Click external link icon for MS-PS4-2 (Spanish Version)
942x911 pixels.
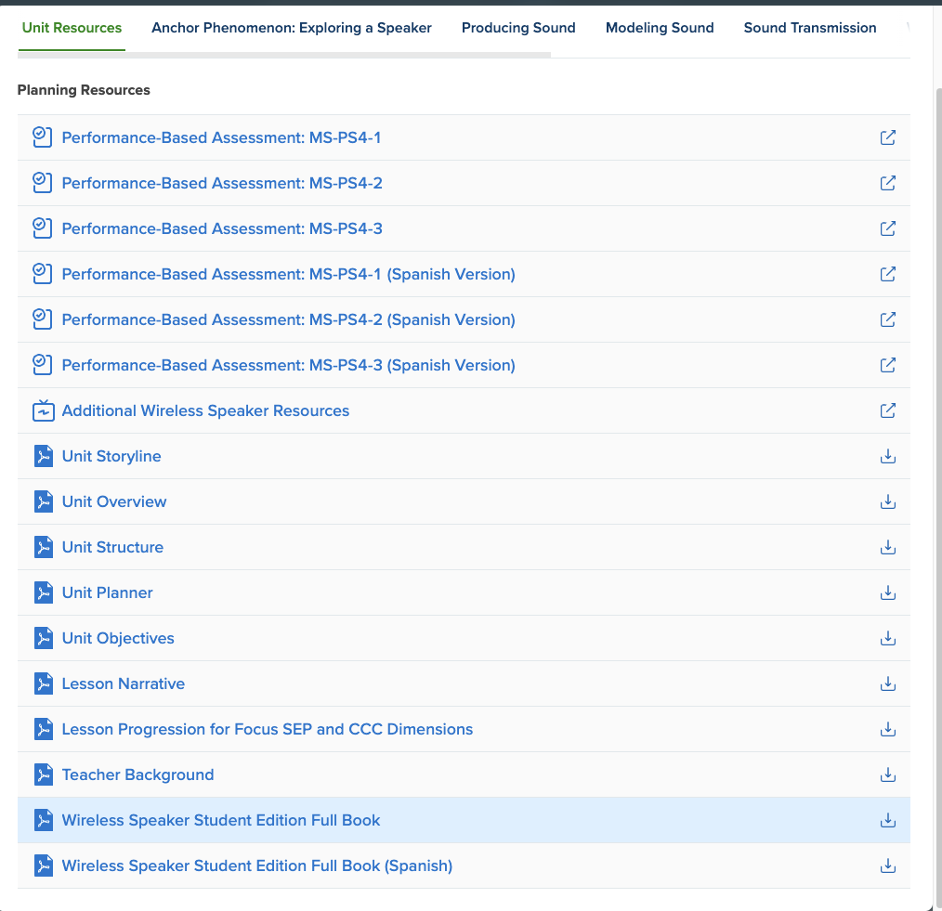887,319
